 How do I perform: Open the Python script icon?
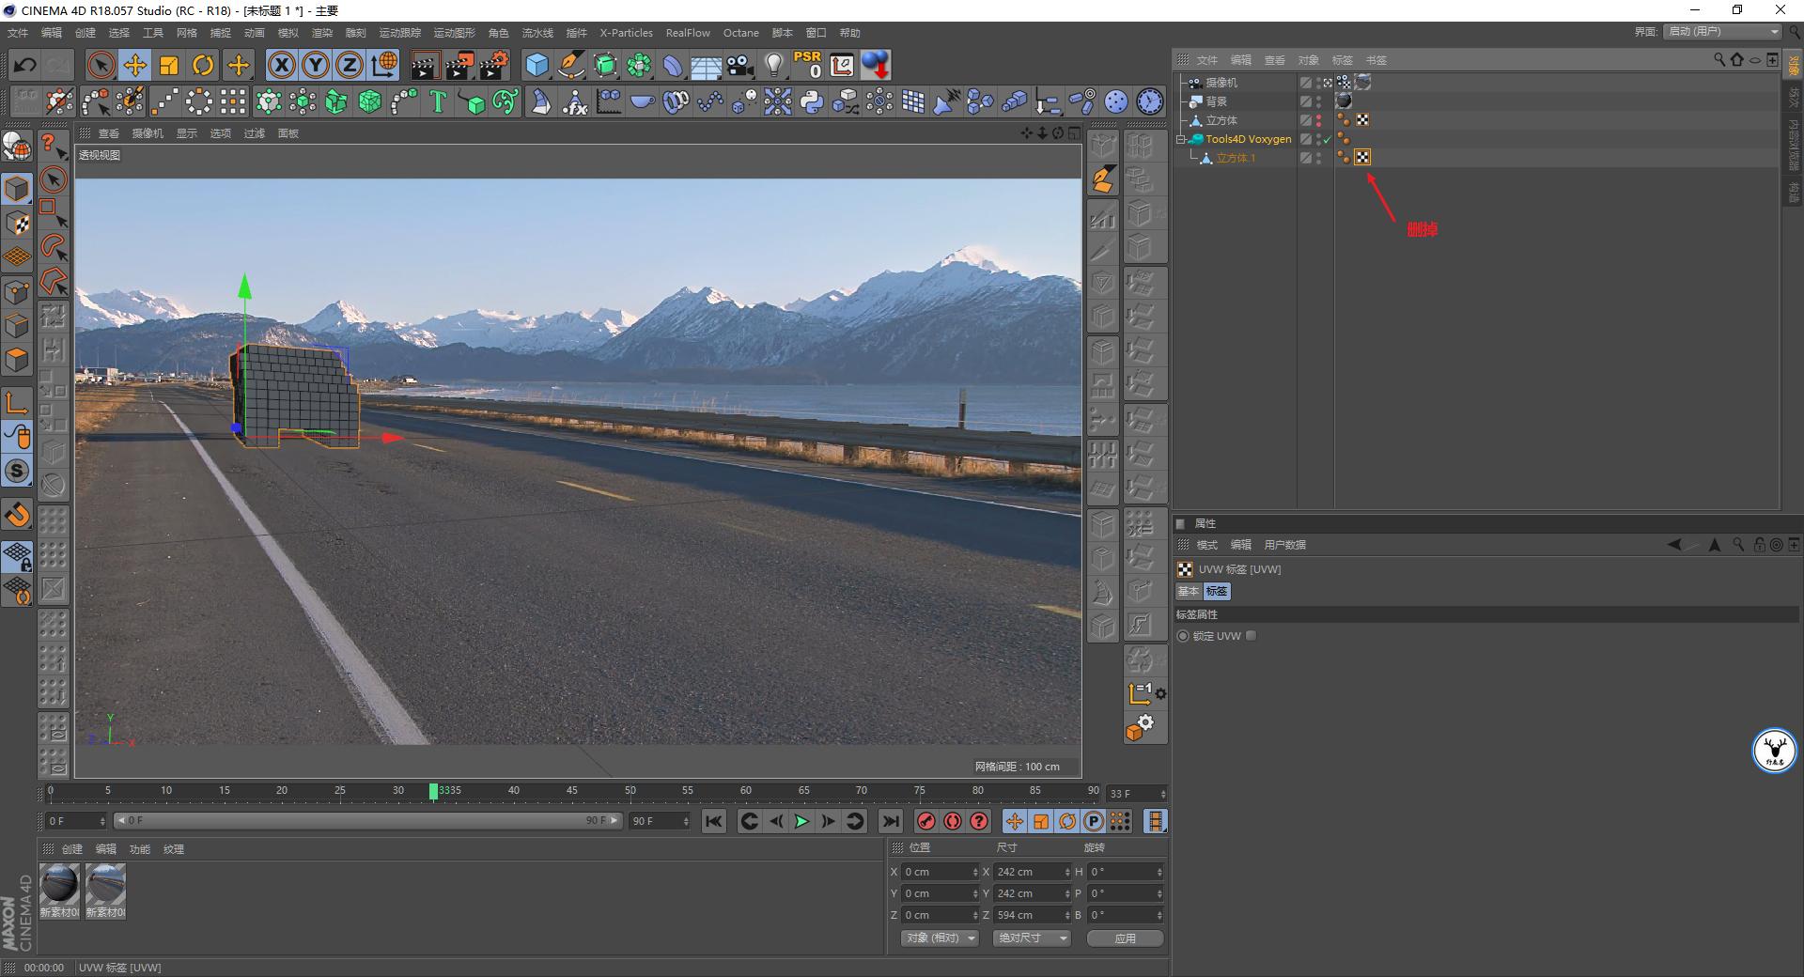coord(812,101)
